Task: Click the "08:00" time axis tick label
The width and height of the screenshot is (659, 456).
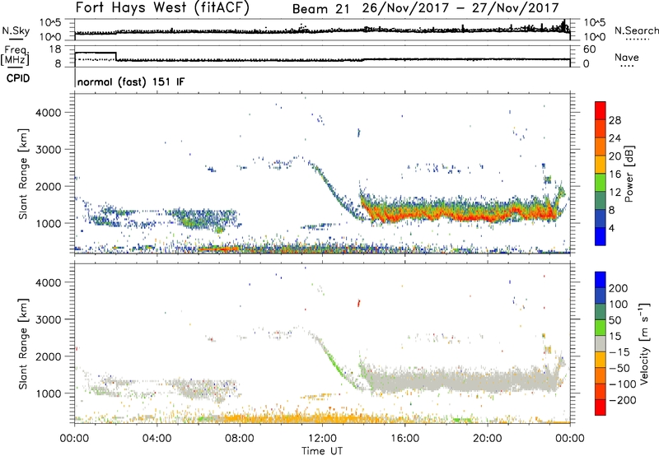Action: pos(240,439)
